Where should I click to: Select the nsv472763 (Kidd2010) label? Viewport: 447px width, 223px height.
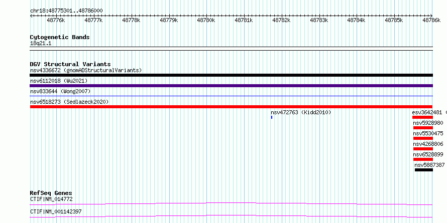point(301,112)
